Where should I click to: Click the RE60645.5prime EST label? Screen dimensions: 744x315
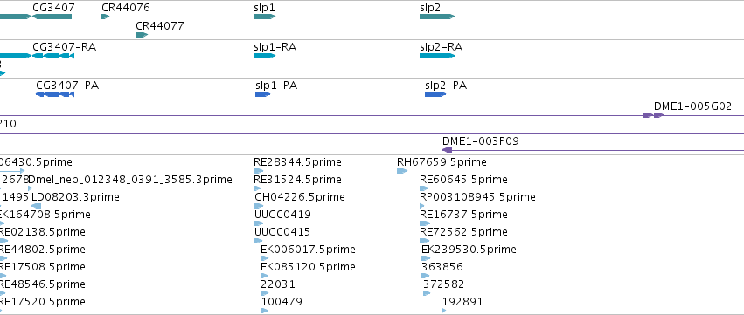[463, 180]
